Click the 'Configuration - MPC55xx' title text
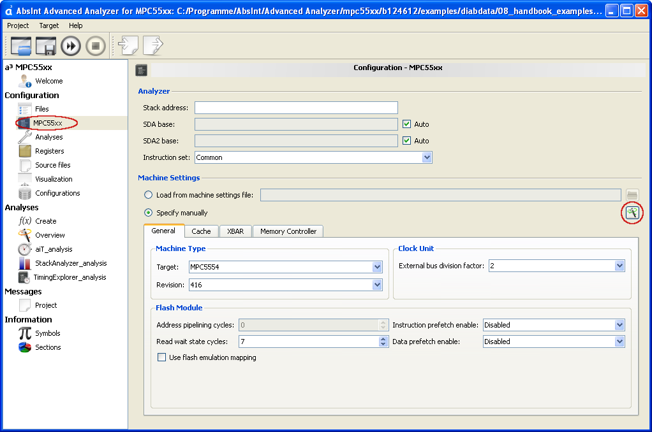 pyautogui.click(x=398, y=68)
